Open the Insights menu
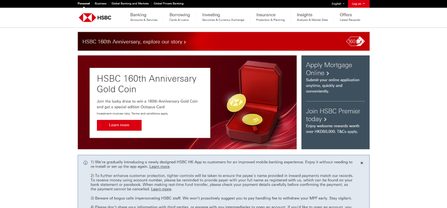The image size is (447, 208). click(312, 17)
